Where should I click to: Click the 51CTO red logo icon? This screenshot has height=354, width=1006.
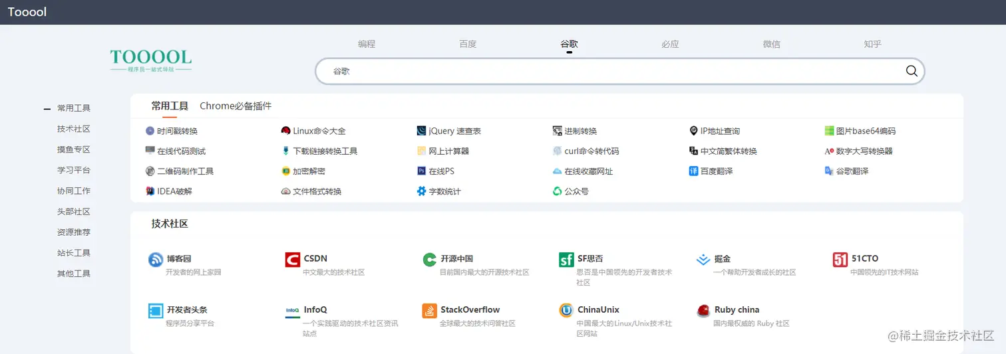[840, 260]
